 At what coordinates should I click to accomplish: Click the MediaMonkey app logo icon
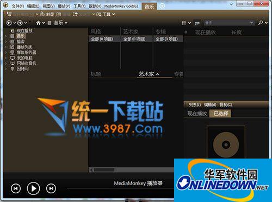[x=6, y=5]
